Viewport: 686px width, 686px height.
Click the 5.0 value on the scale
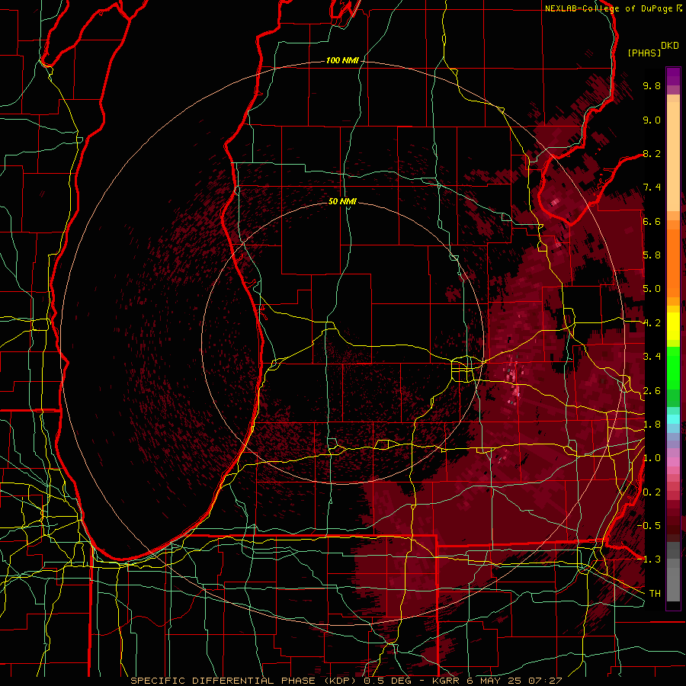point(652,289)
